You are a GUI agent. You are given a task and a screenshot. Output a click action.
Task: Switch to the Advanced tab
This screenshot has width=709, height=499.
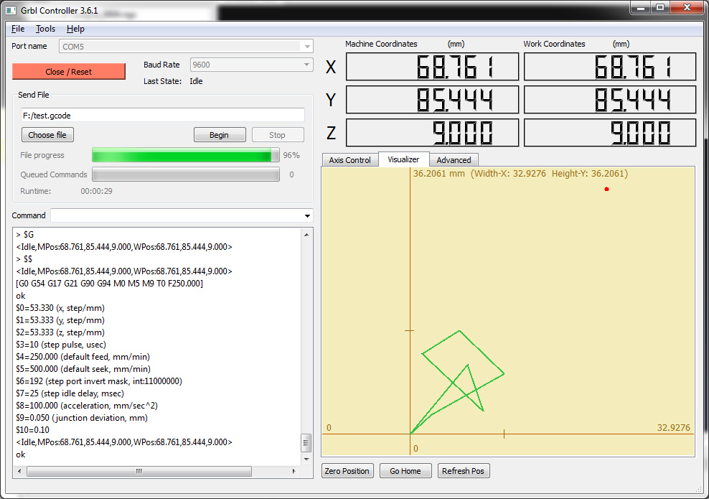point(454,160)
